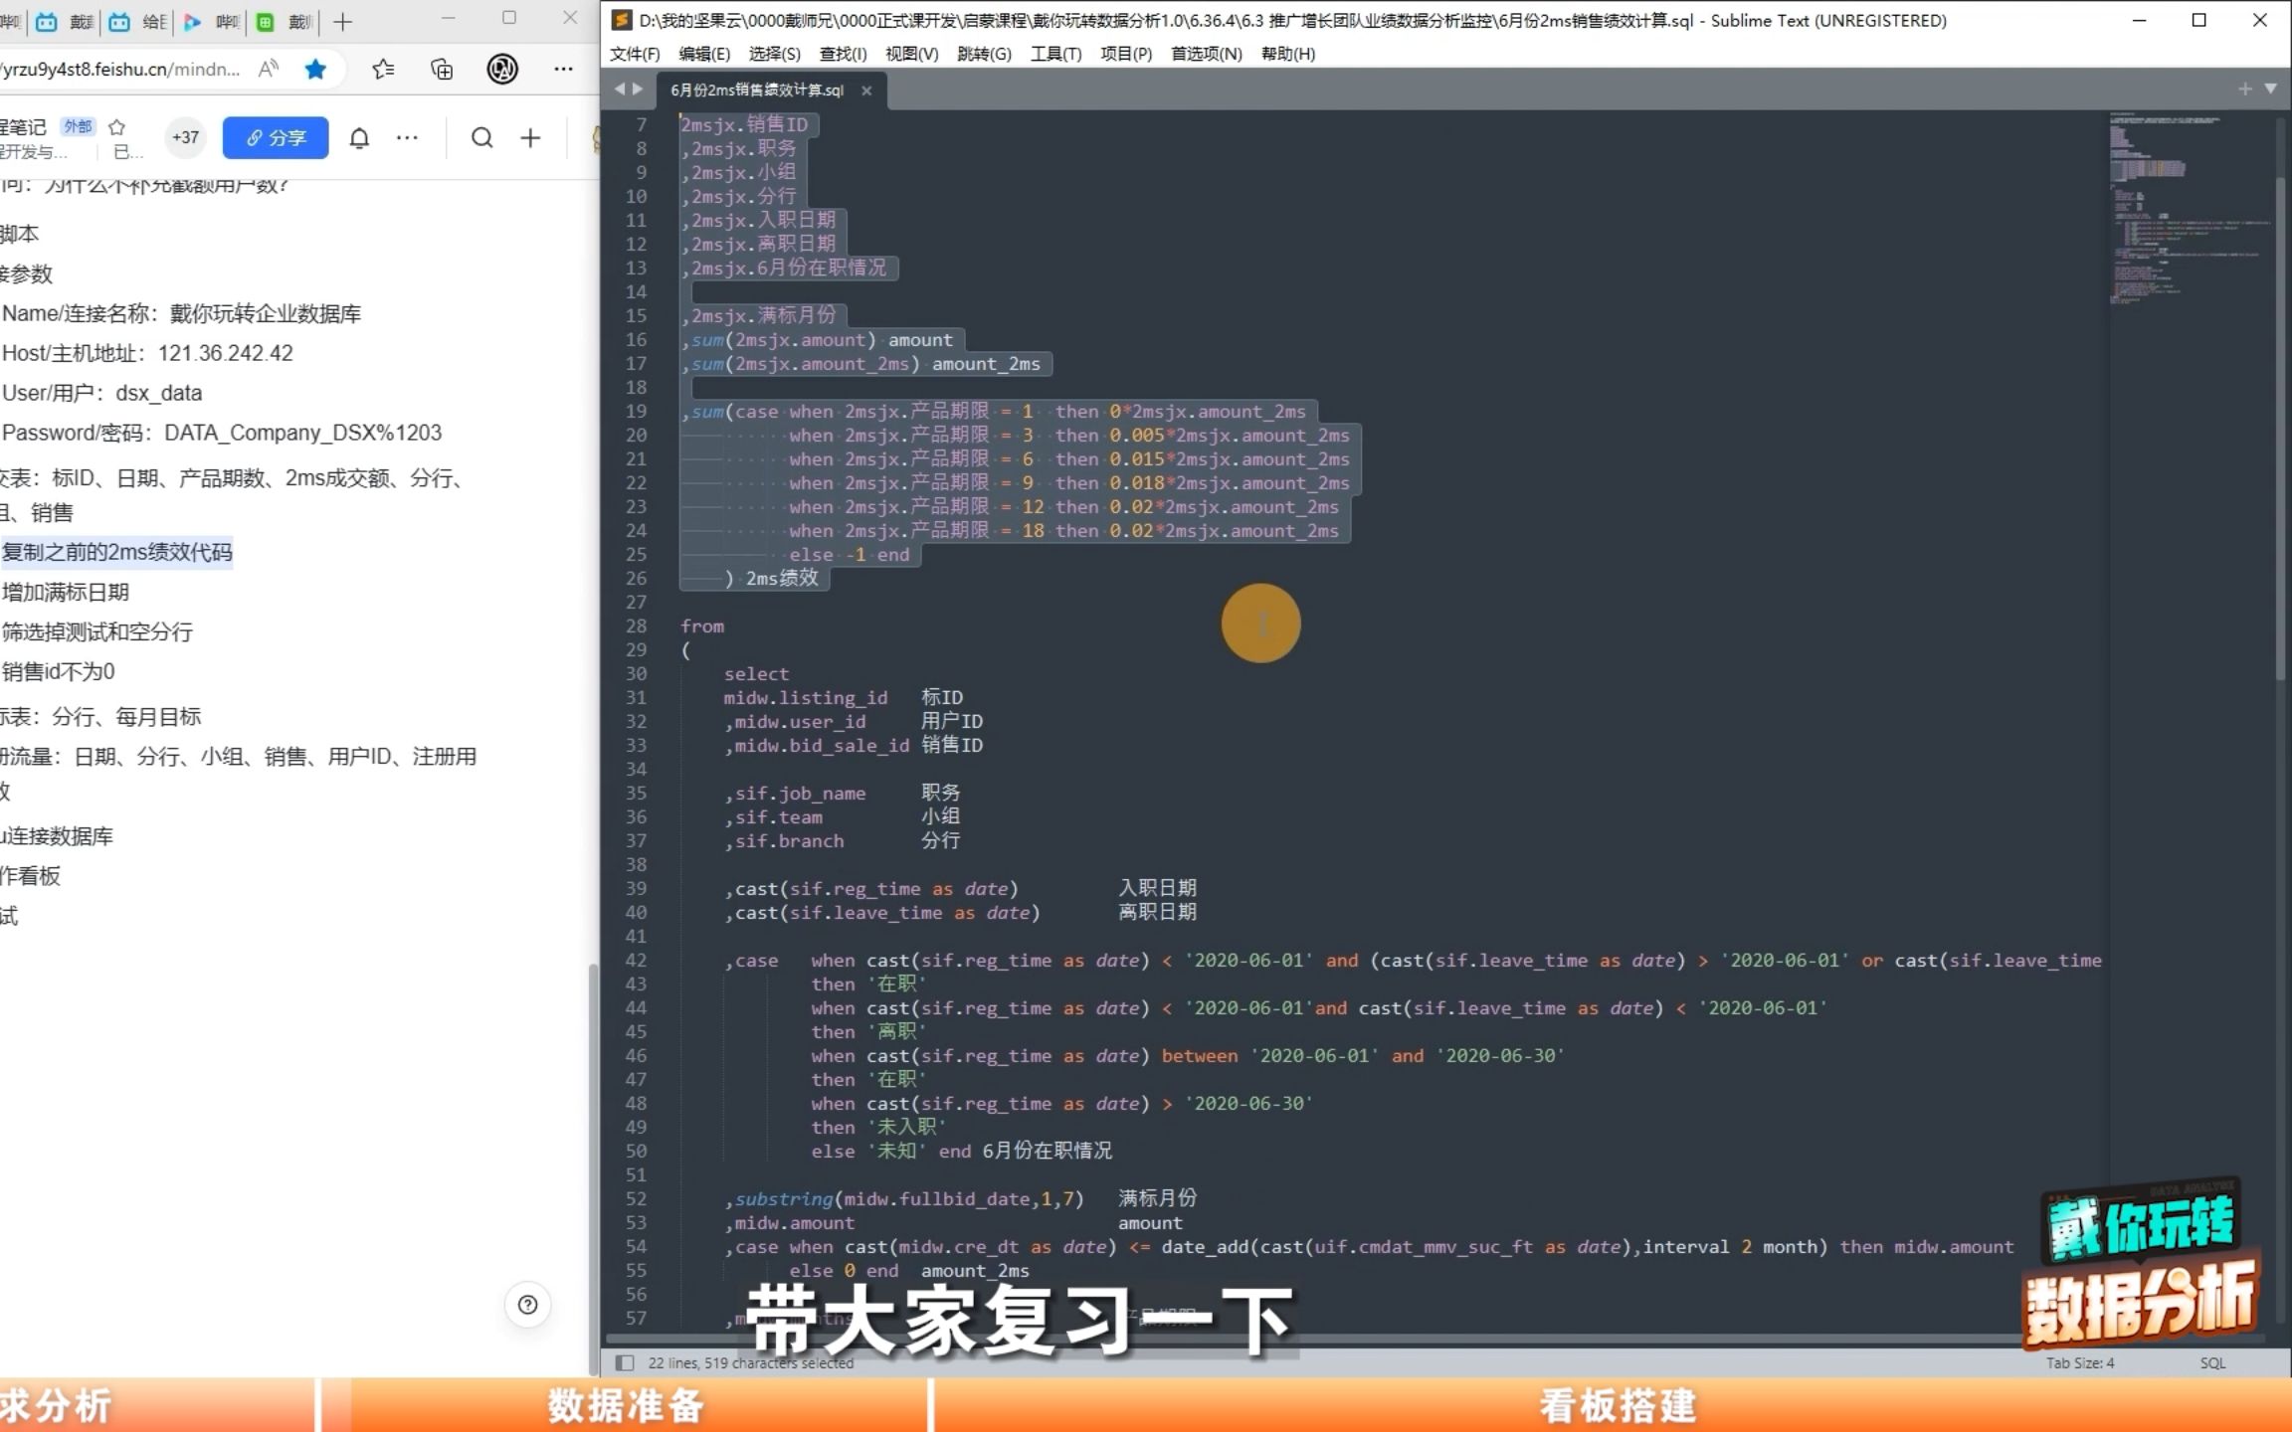
Task: Star the document with the outline star icon
Action: point(116,126)
